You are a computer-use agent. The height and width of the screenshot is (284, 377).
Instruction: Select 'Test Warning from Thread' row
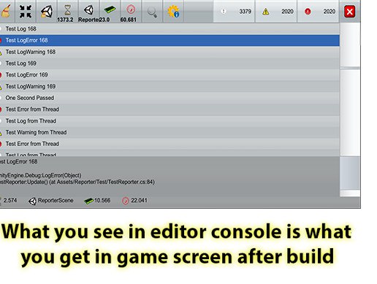coord(170,132)
